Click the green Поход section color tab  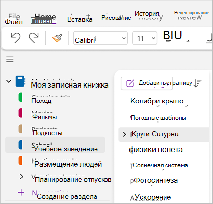[x=20, y=97]
